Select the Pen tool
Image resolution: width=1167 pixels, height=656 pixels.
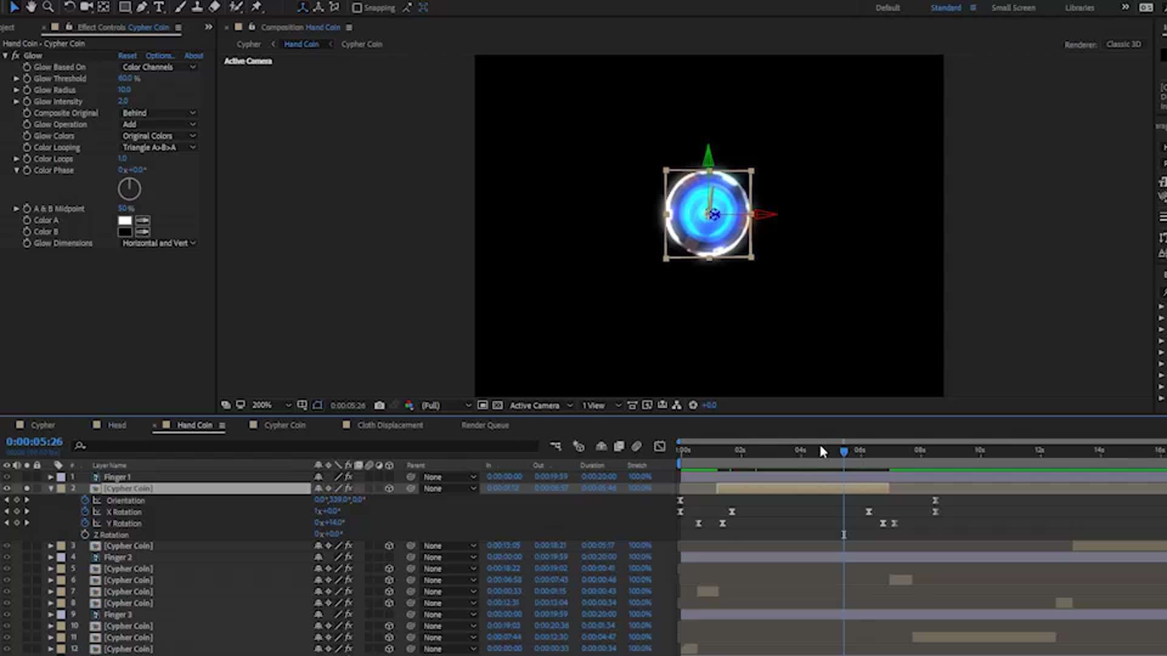click(142, 7)
